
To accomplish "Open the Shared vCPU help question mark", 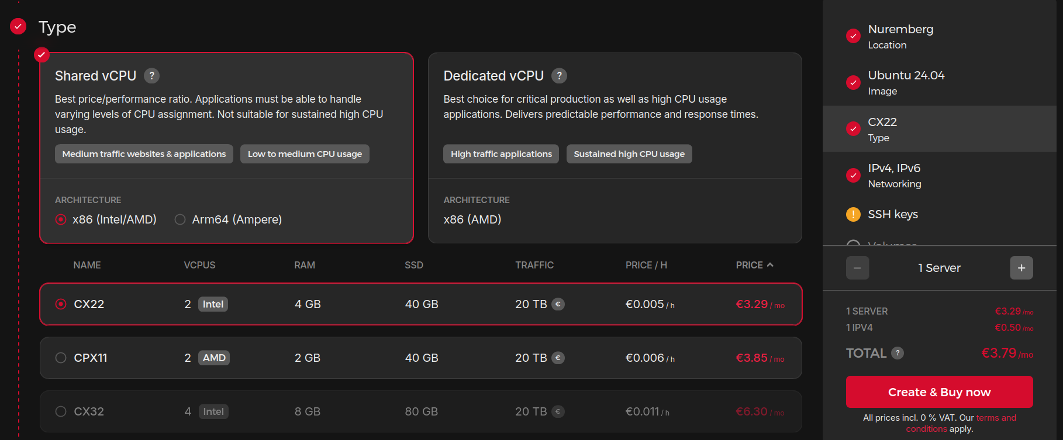I will pos(151,76).
